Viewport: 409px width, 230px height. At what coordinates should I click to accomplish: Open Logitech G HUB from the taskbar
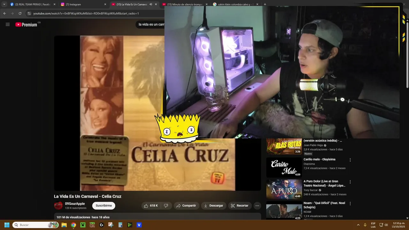click(102, 225)
